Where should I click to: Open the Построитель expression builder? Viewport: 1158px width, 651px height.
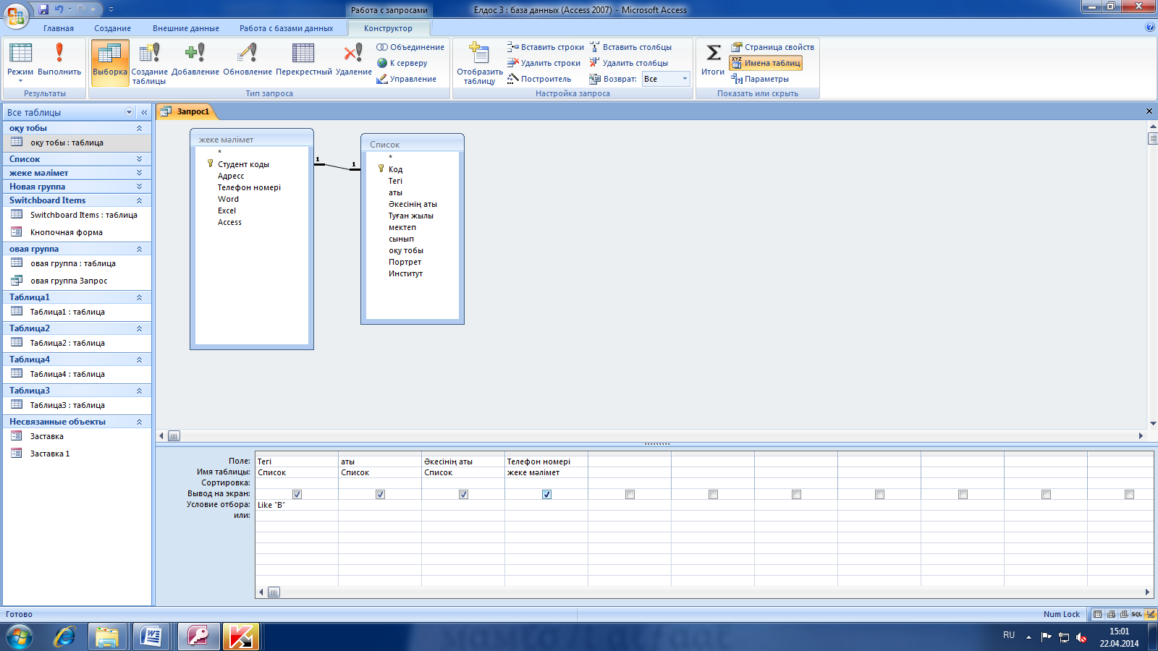coord(540,79)
